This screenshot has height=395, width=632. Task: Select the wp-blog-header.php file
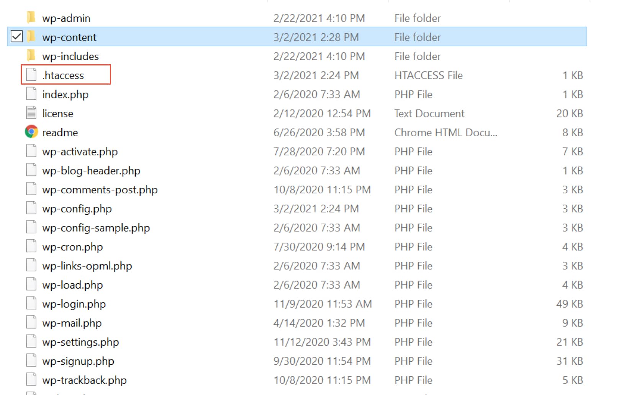coord(91,170)
